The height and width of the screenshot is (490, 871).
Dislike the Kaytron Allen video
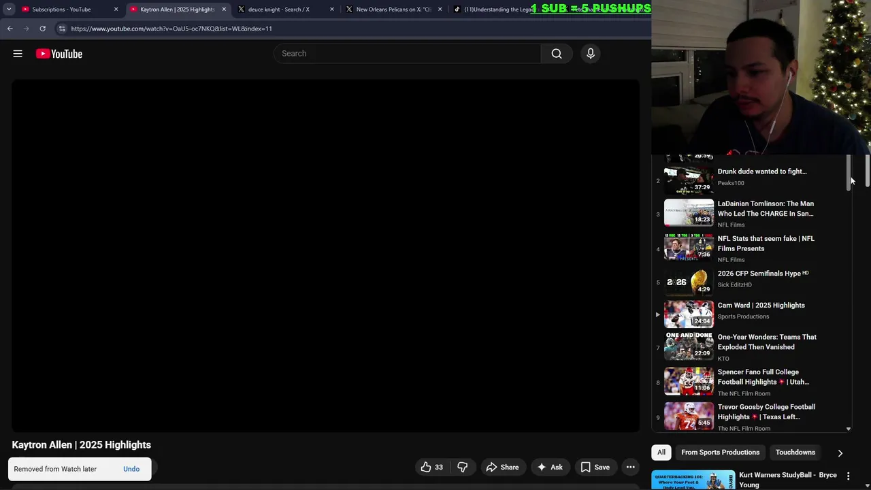point(463,468)
